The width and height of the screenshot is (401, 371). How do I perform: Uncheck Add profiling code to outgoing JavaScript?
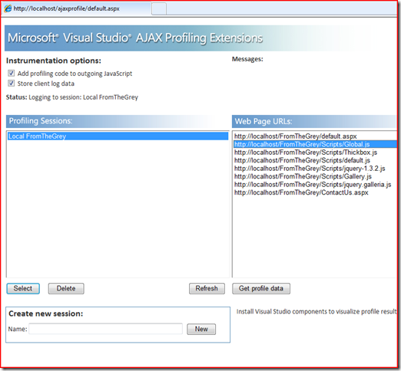click(x=11, y=74)
